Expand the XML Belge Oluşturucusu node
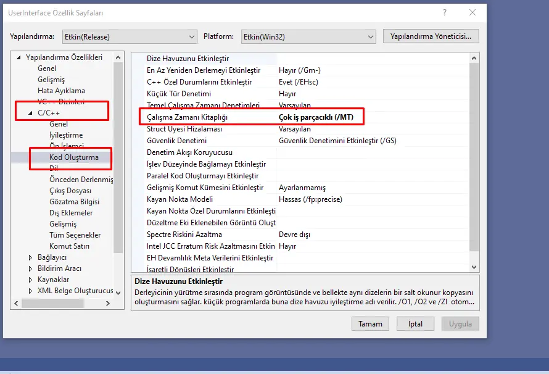Viewport: 549px width, 374px height. (30, 291)
